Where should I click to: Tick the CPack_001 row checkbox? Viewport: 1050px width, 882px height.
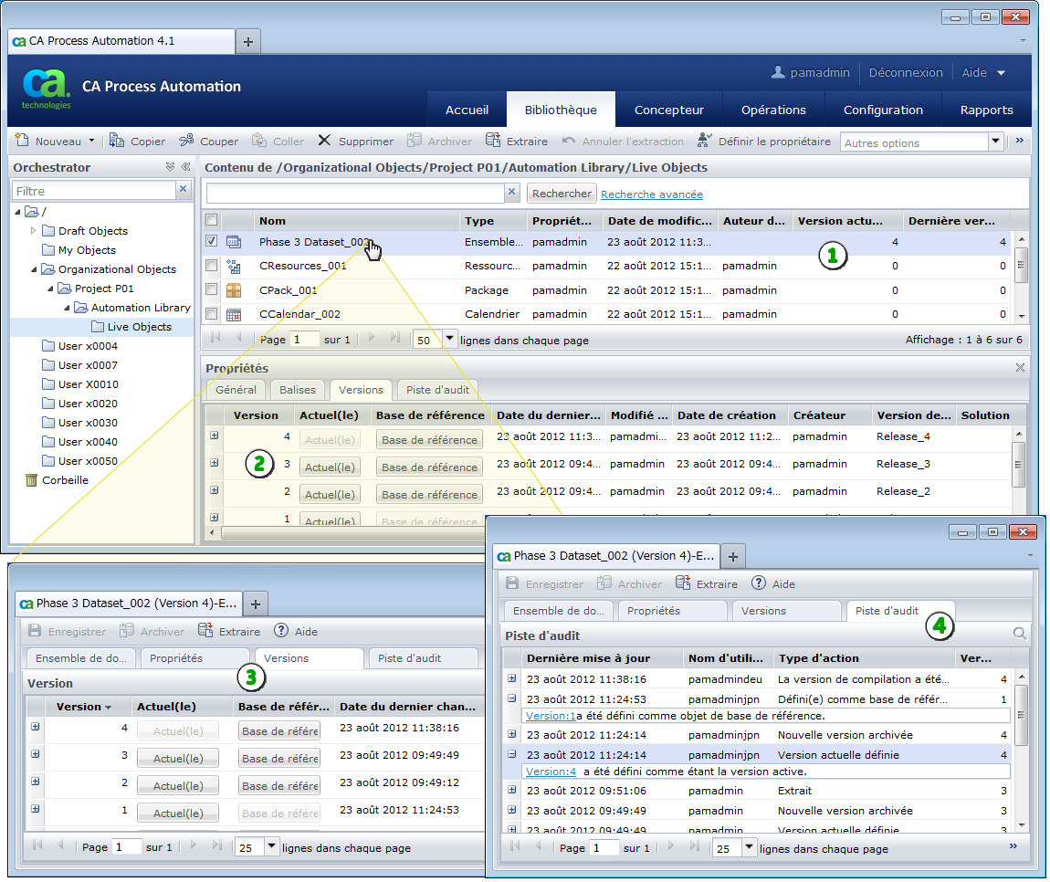coord(212,289)
